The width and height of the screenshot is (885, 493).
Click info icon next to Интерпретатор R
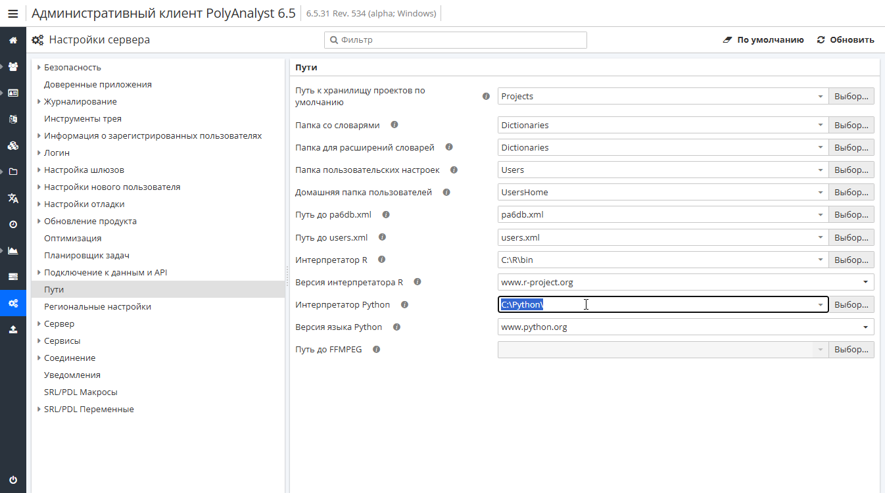click(382, 260)
